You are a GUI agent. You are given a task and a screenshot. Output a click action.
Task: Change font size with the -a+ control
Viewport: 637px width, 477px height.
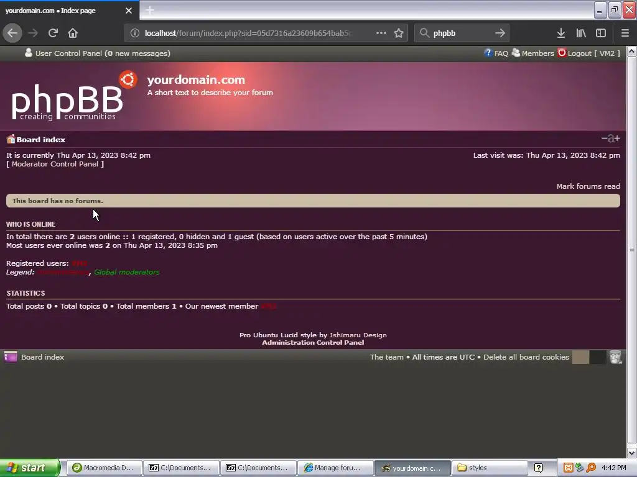(611, 139)
